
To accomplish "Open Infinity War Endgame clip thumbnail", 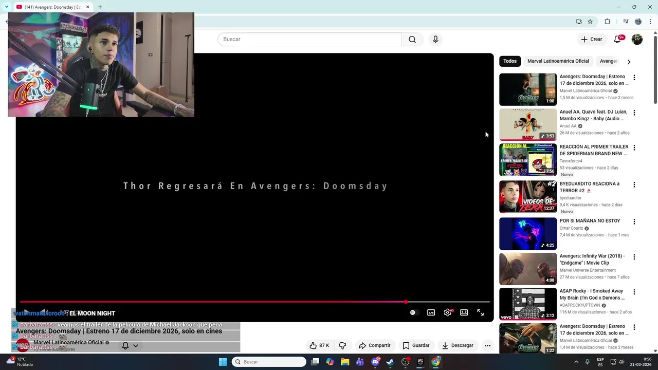I will tap(528, 269).
